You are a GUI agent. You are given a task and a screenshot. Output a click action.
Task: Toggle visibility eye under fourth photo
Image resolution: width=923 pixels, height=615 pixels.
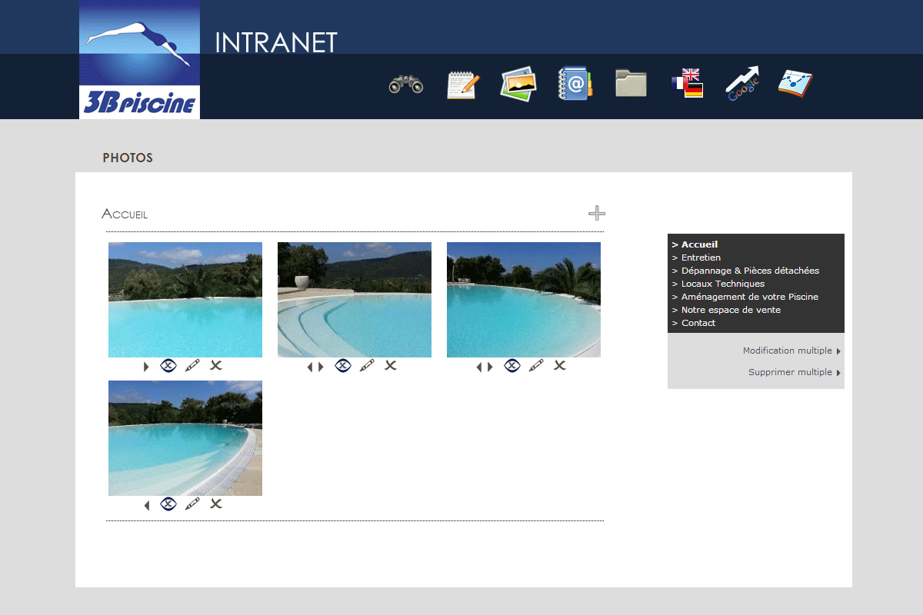click(x=168, y=504)
